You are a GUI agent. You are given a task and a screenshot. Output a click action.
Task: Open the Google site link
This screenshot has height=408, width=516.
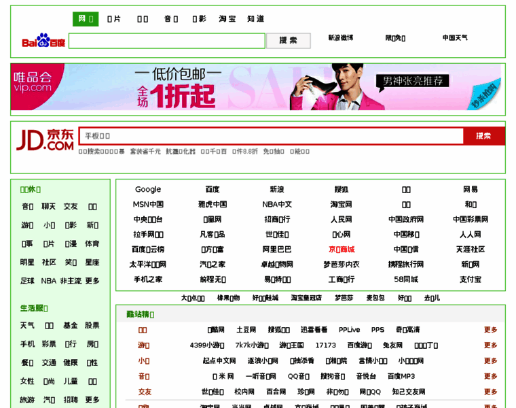click(x=148, y=189)
